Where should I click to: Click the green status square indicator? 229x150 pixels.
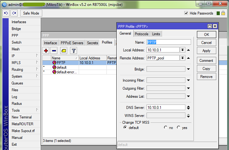218,13
